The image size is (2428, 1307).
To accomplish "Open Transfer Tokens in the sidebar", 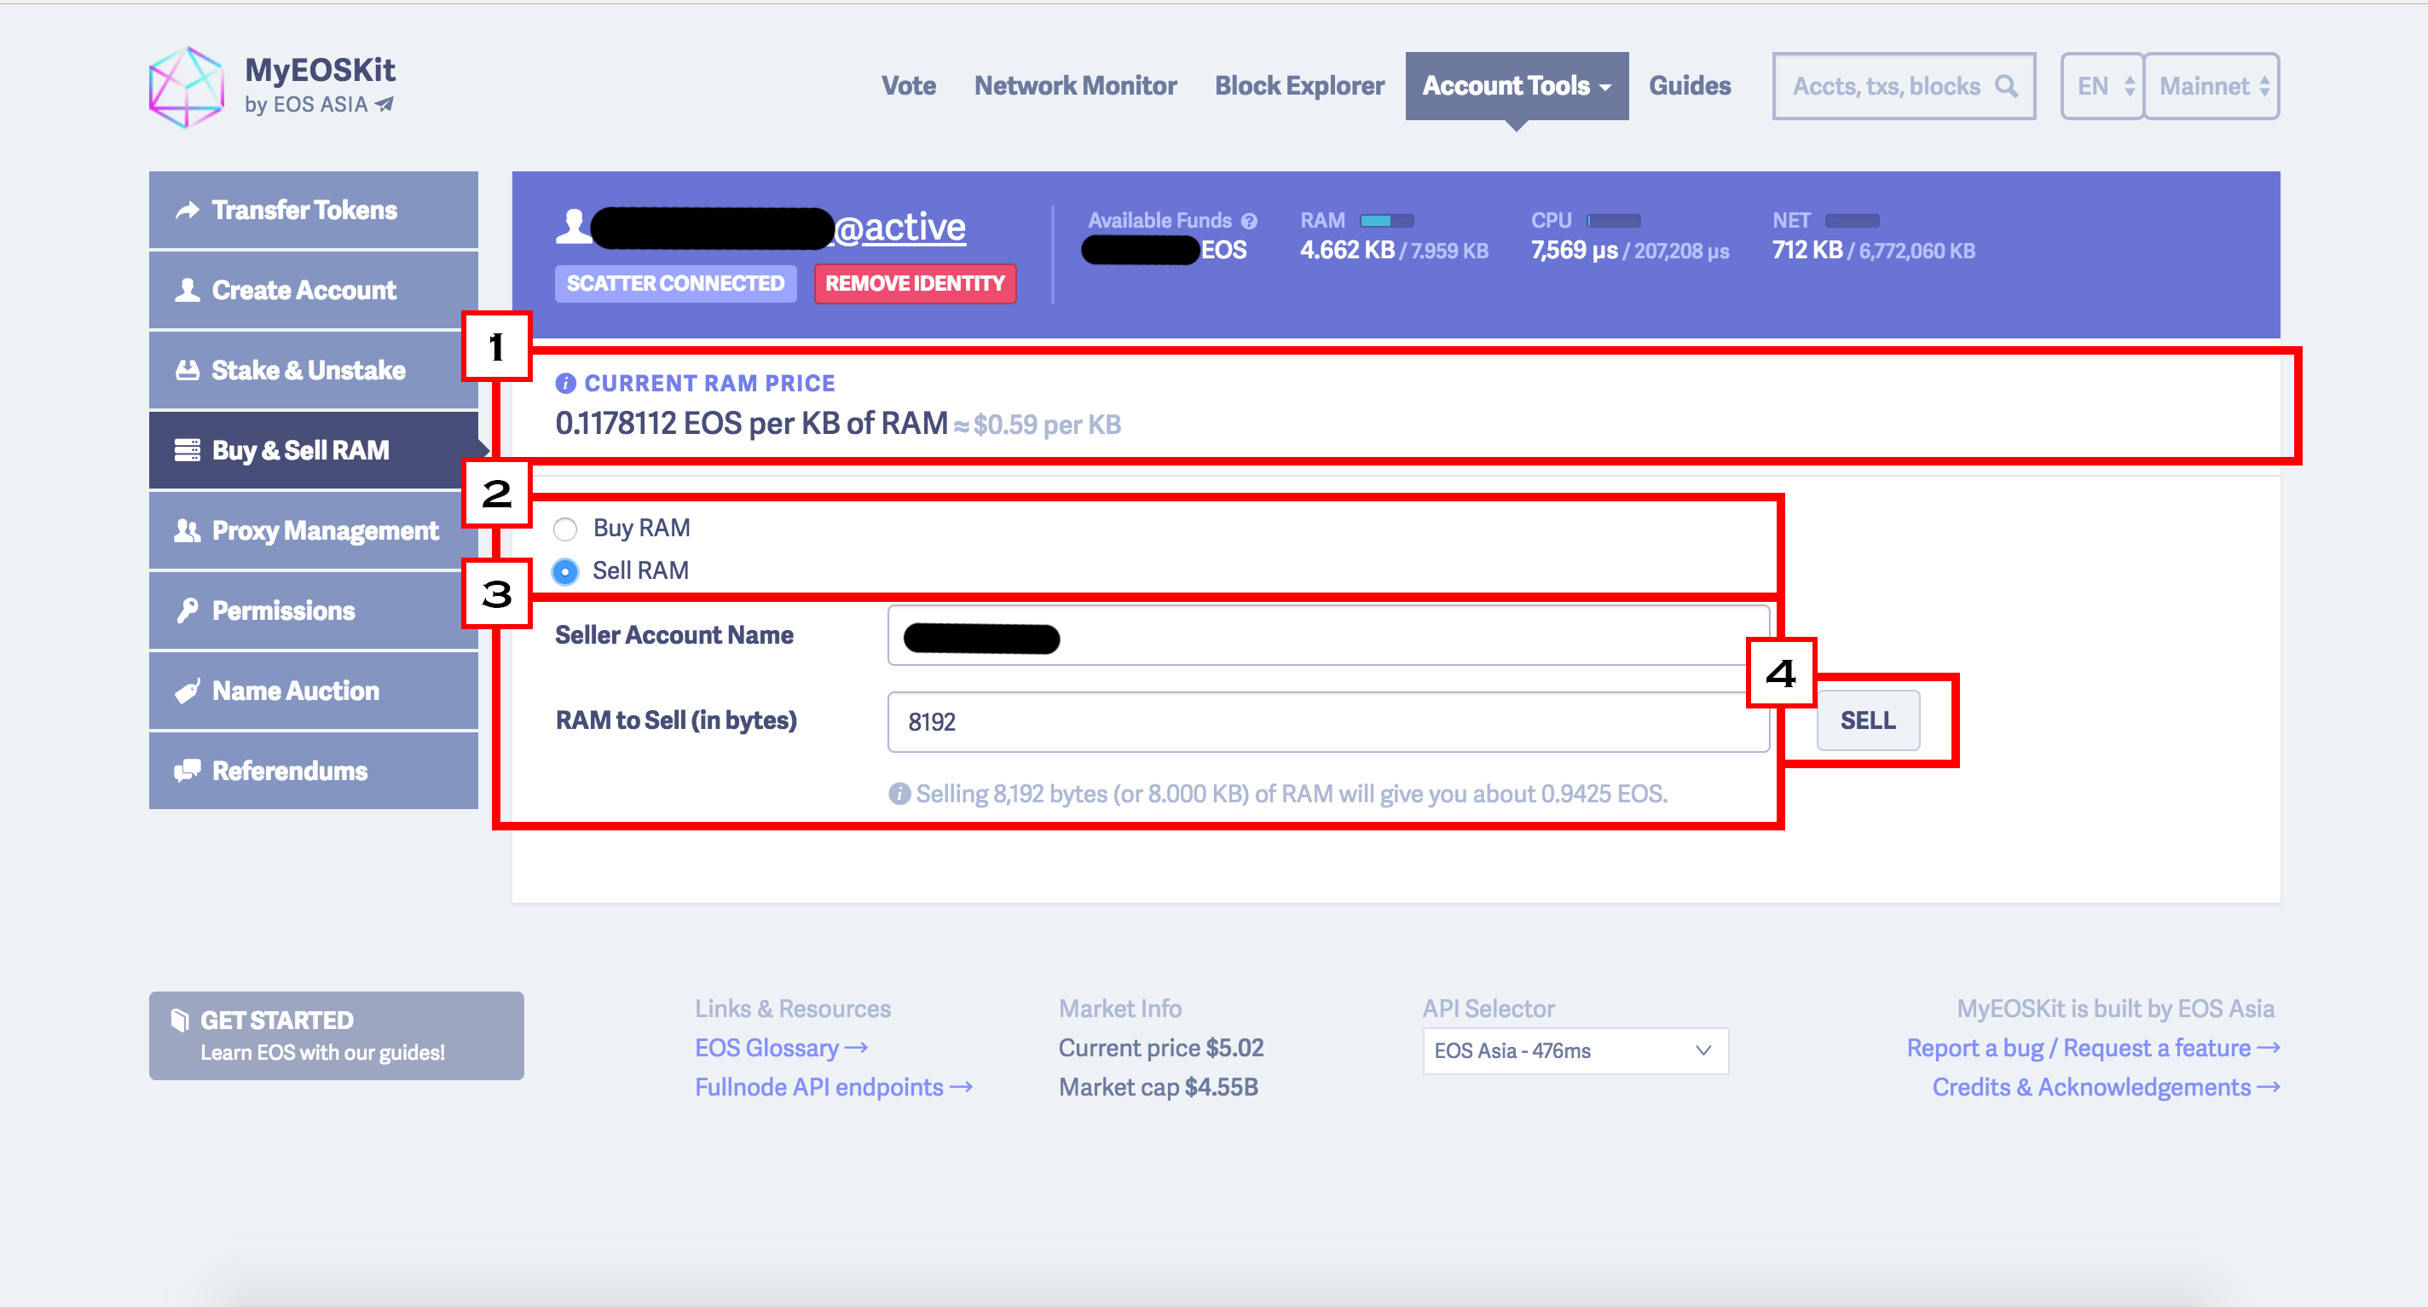I will point(313,210).
